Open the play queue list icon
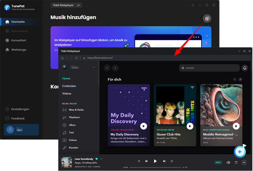The image size is (253, 171). (236, 162)
